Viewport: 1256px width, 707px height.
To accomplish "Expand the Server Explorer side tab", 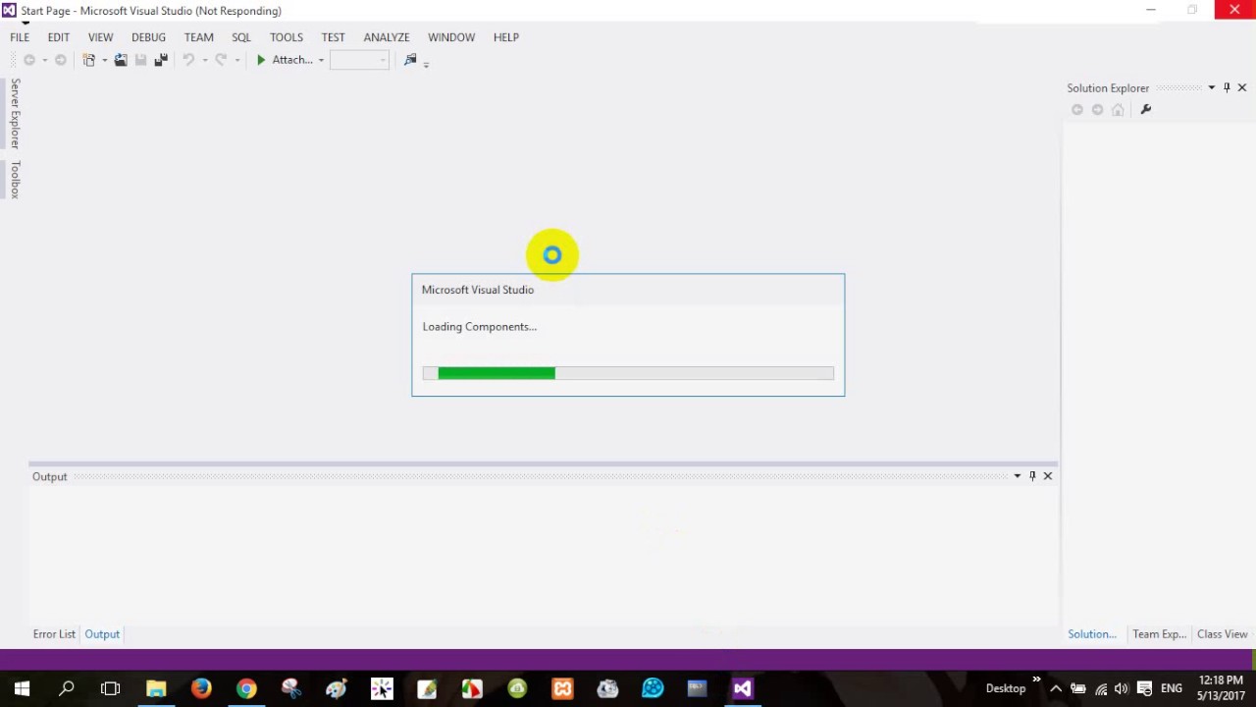I will 15,114.
